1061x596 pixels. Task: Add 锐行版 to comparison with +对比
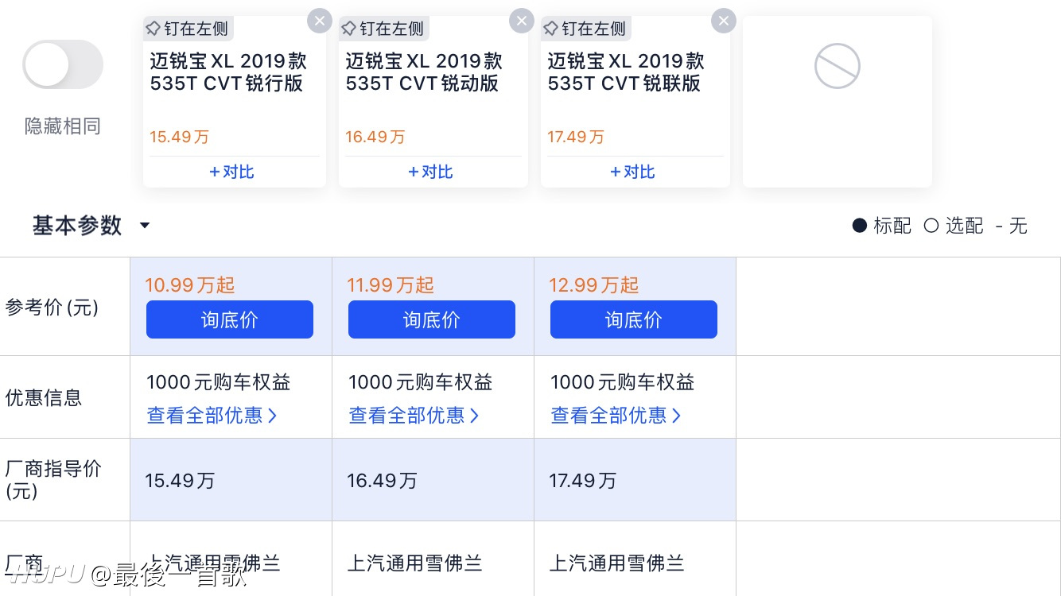[231, 172]
